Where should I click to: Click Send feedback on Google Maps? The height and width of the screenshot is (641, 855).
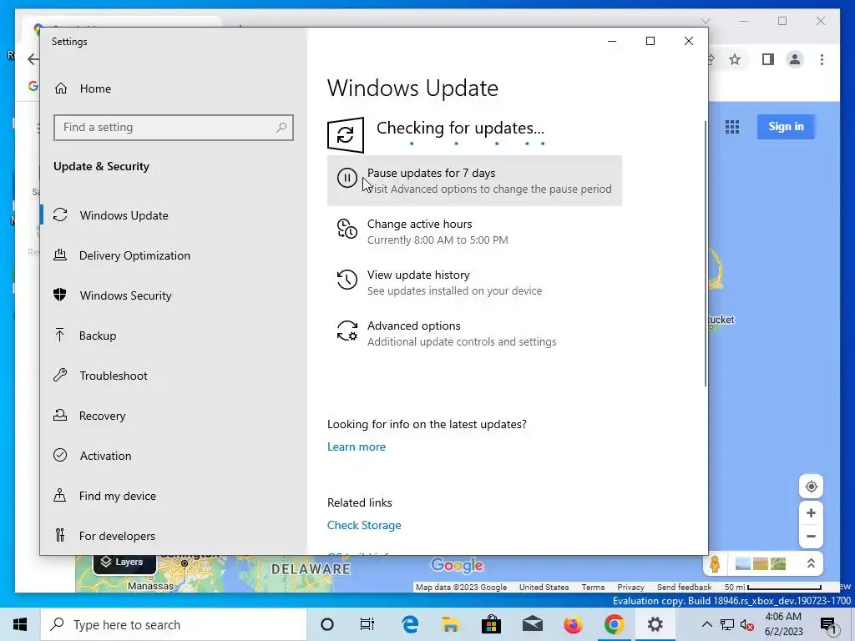684,587
